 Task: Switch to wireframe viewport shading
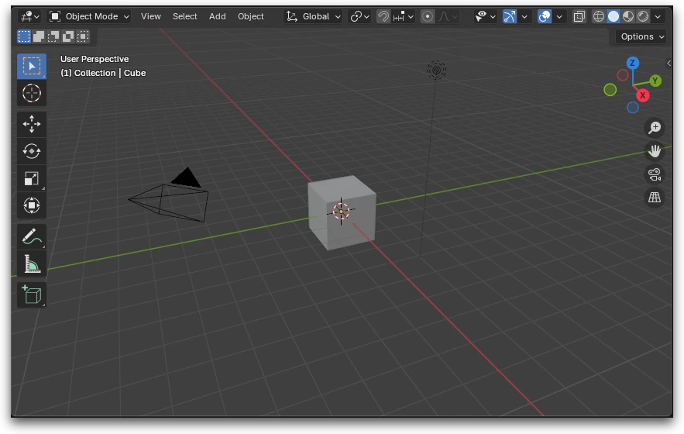pyautogui.click(x=599, y=16)
